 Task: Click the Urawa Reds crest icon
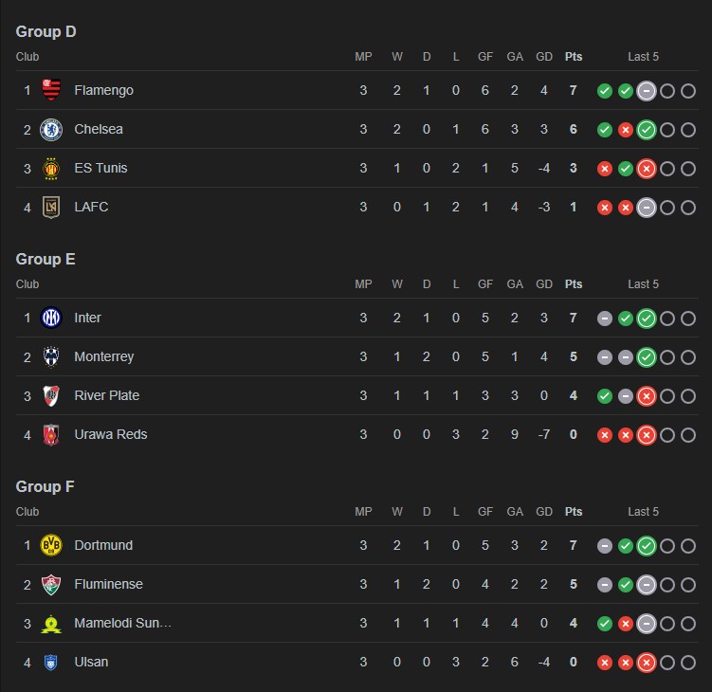(51, 435)
